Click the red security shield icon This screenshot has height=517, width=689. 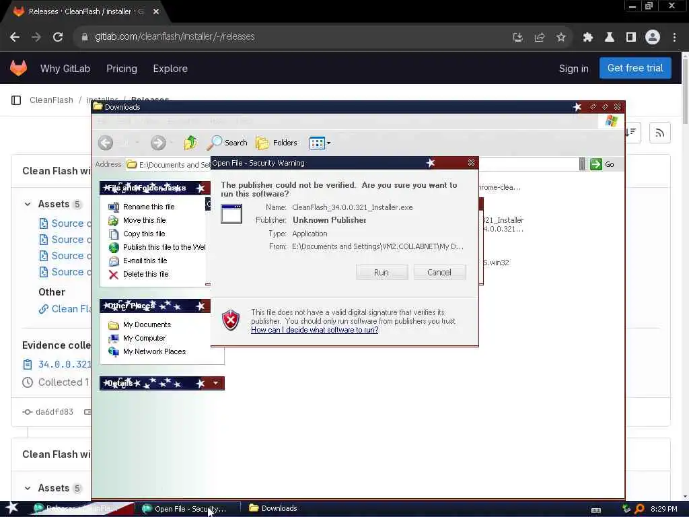pos(231,320)
